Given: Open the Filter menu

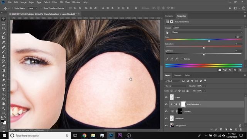Looking at the screenshot, I should [55, 2].
